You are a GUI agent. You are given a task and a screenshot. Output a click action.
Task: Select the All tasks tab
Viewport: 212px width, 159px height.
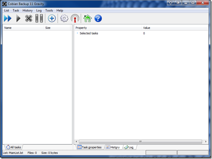click(x=14, y=147)
